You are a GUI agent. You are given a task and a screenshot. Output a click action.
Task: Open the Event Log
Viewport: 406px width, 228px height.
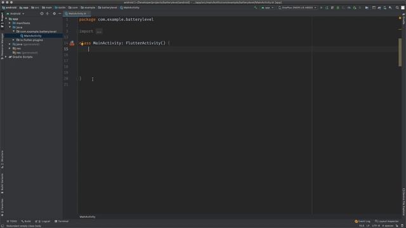(x=362, y=221)
